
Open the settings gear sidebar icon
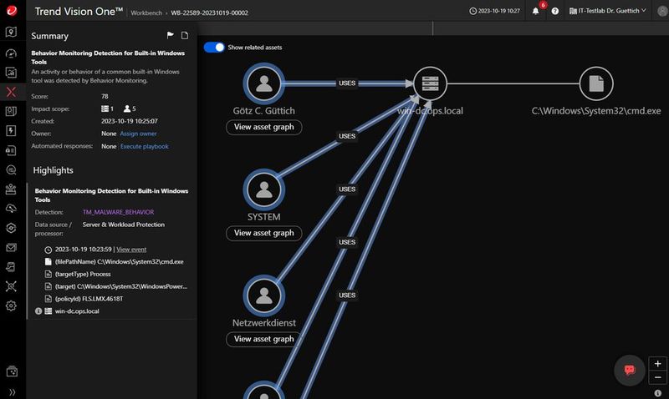pos(11,306)
